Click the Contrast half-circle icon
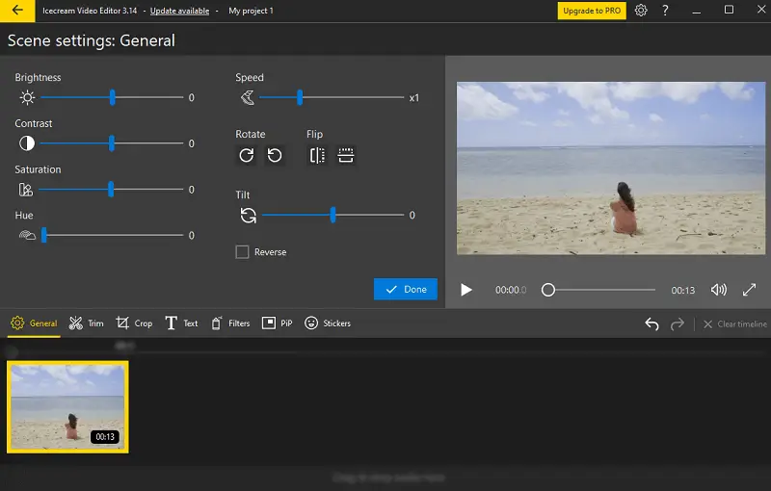The image size is (771, 491). (27, 143)
